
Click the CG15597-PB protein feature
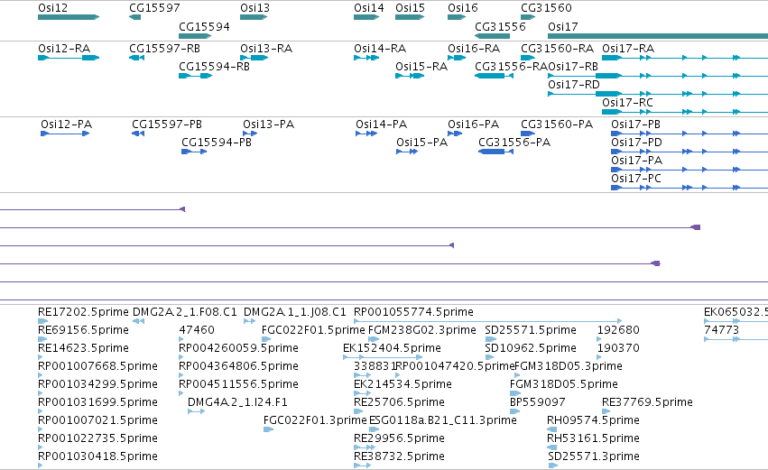138,134
